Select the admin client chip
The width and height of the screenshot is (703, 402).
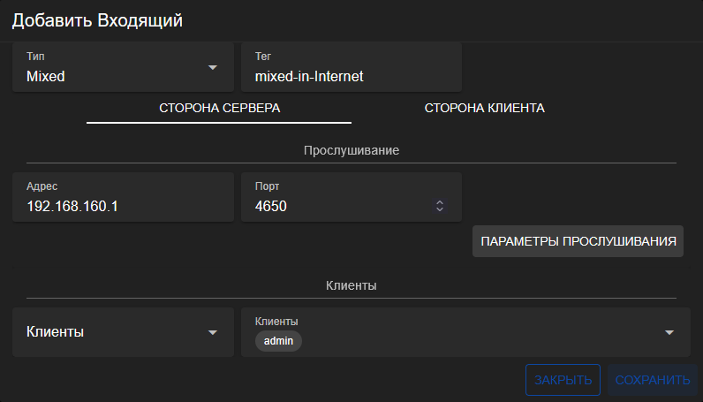[278, 341]
